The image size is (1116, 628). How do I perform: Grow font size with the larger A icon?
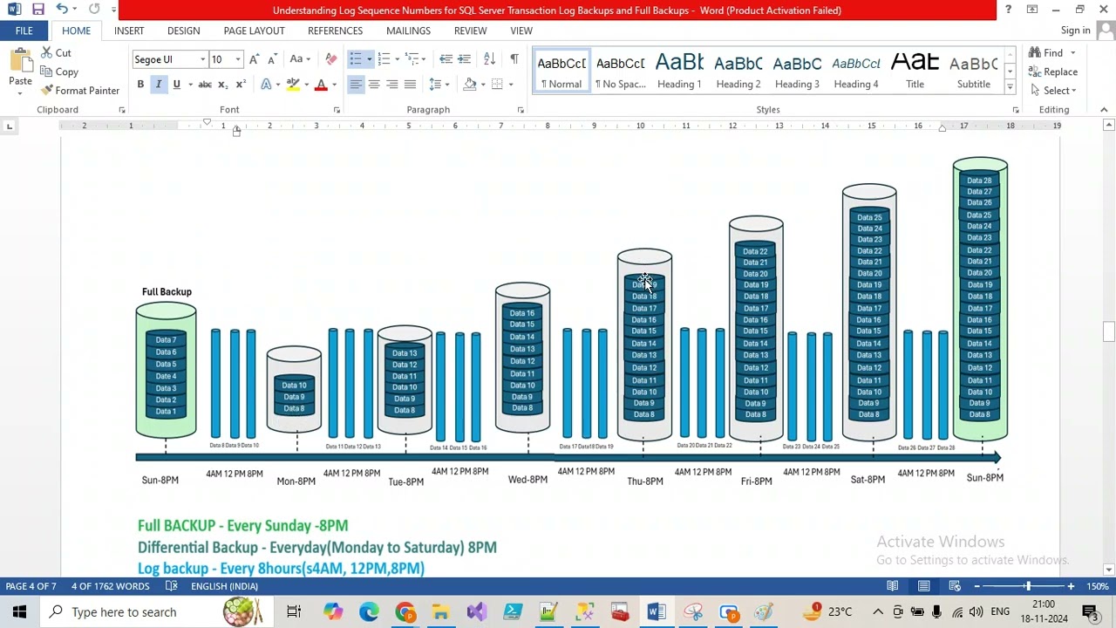click(x=254, y=59)
